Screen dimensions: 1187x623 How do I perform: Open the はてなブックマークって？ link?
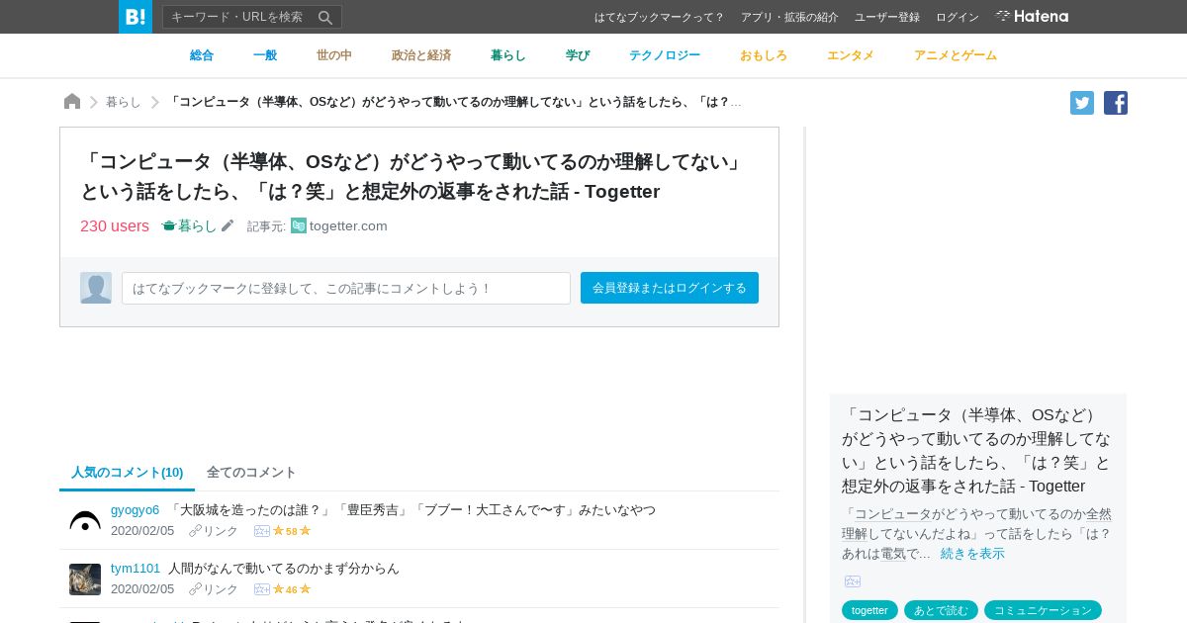[659, 17]
